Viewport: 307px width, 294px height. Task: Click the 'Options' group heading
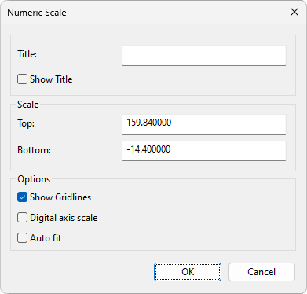coord(34,179)
